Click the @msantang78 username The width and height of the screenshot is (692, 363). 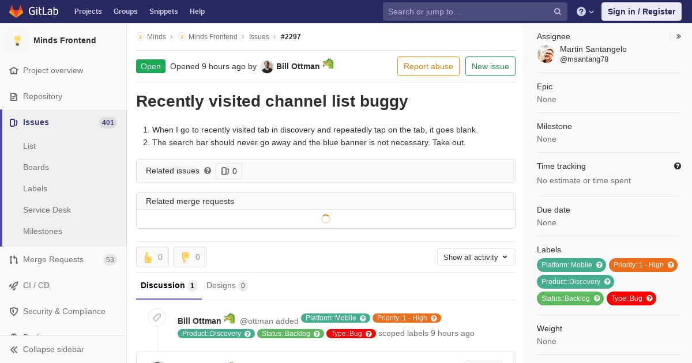tap(584, 59)
